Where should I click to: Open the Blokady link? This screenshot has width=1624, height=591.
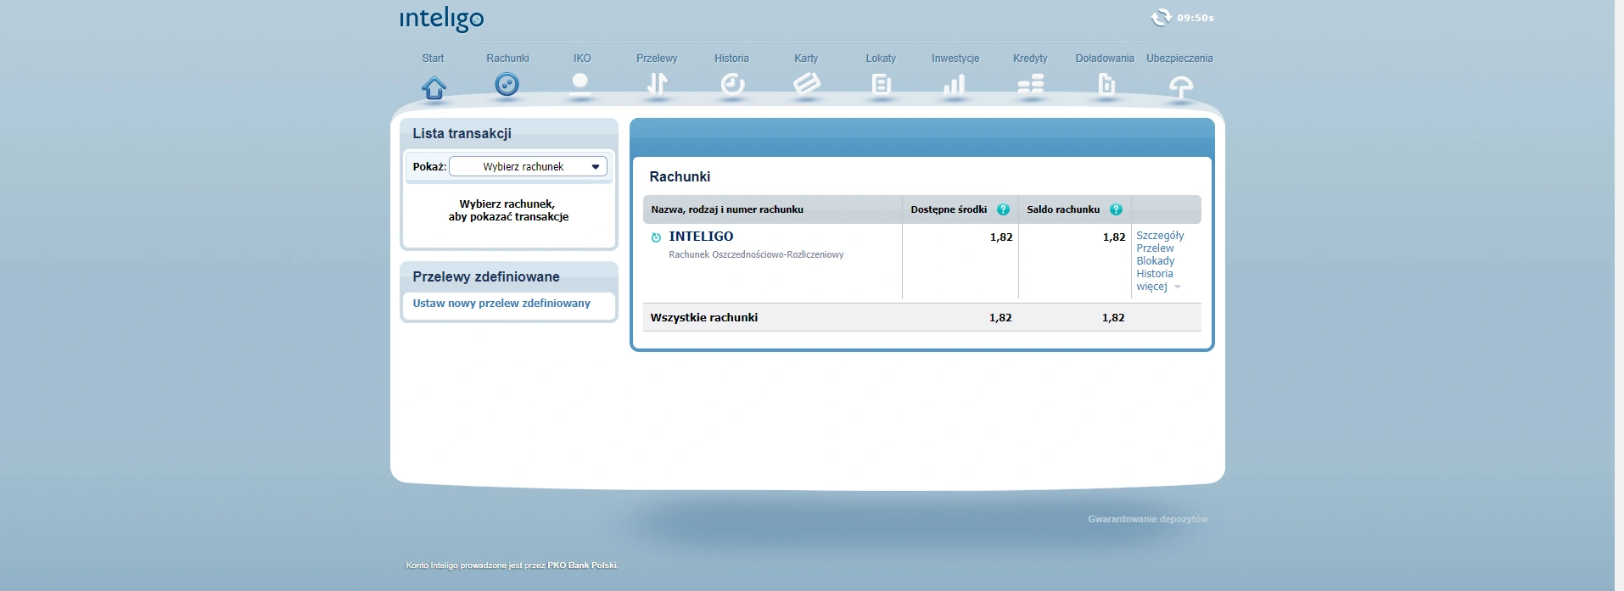point(1155,261)
